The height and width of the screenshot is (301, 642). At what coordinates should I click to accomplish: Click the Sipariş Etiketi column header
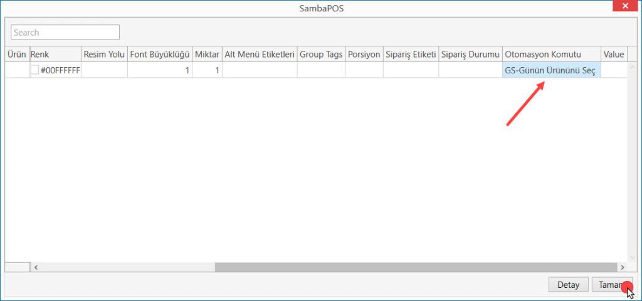pyautogui.click(x=411, y=54)
